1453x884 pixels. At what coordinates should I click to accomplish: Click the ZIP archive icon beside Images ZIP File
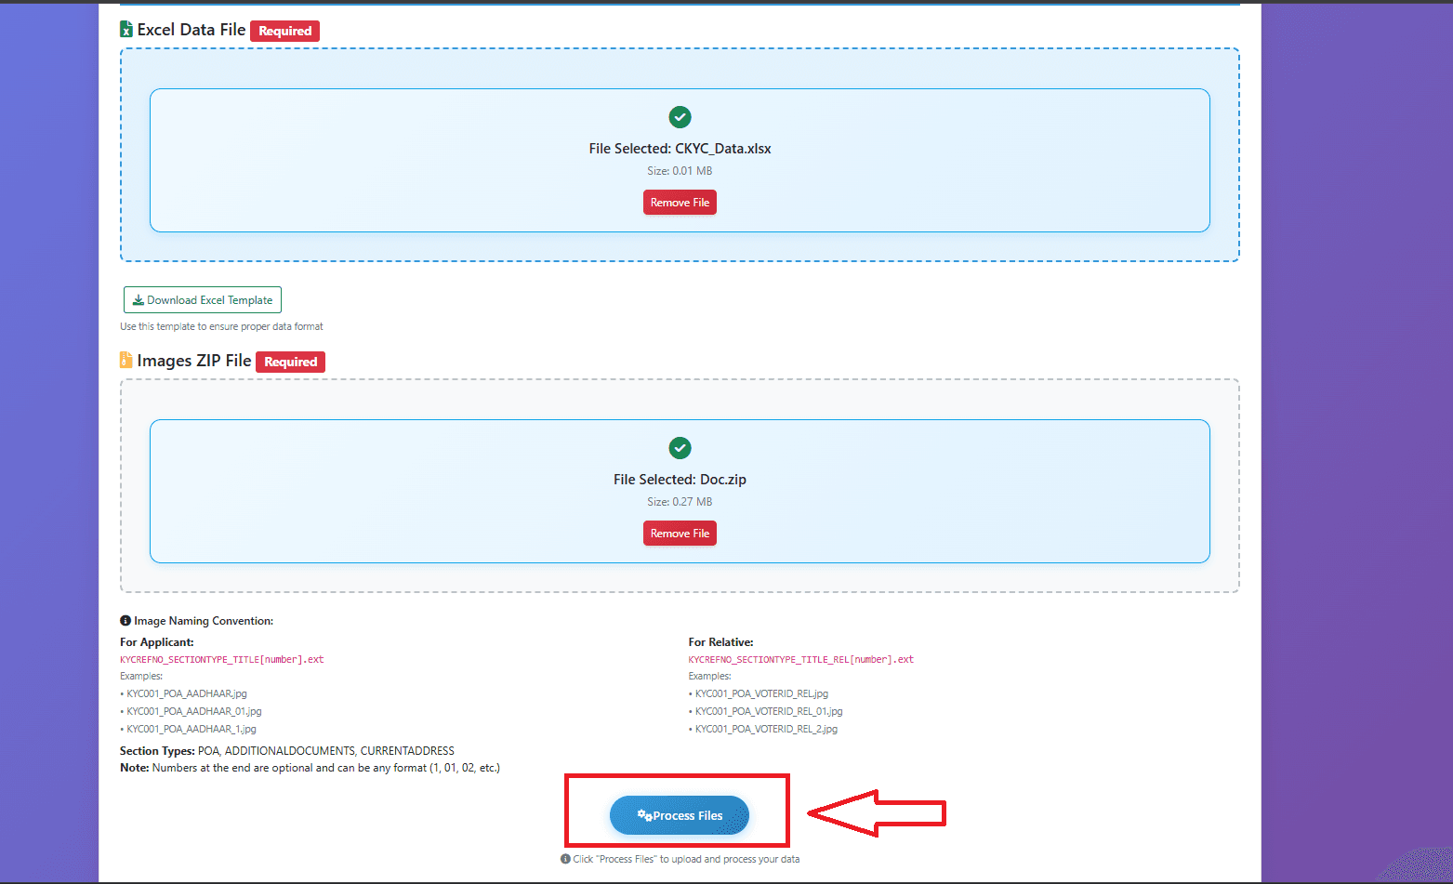pyautogui.click(x=126, y=360)
